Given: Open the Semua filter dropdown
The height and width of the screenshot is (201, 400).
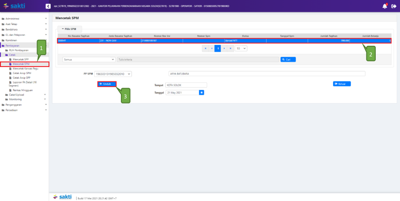Looking at the screenshot, I should click(x=89, y=60).
